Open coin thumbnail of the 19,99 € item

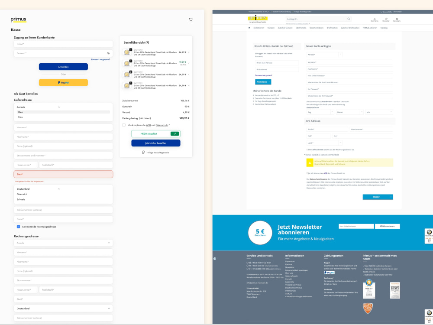tap(127, 63)
